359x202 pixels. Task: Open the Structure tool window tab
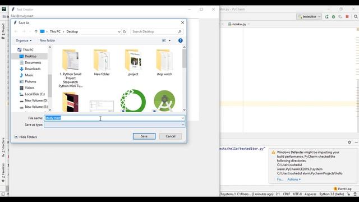[3, 146]
